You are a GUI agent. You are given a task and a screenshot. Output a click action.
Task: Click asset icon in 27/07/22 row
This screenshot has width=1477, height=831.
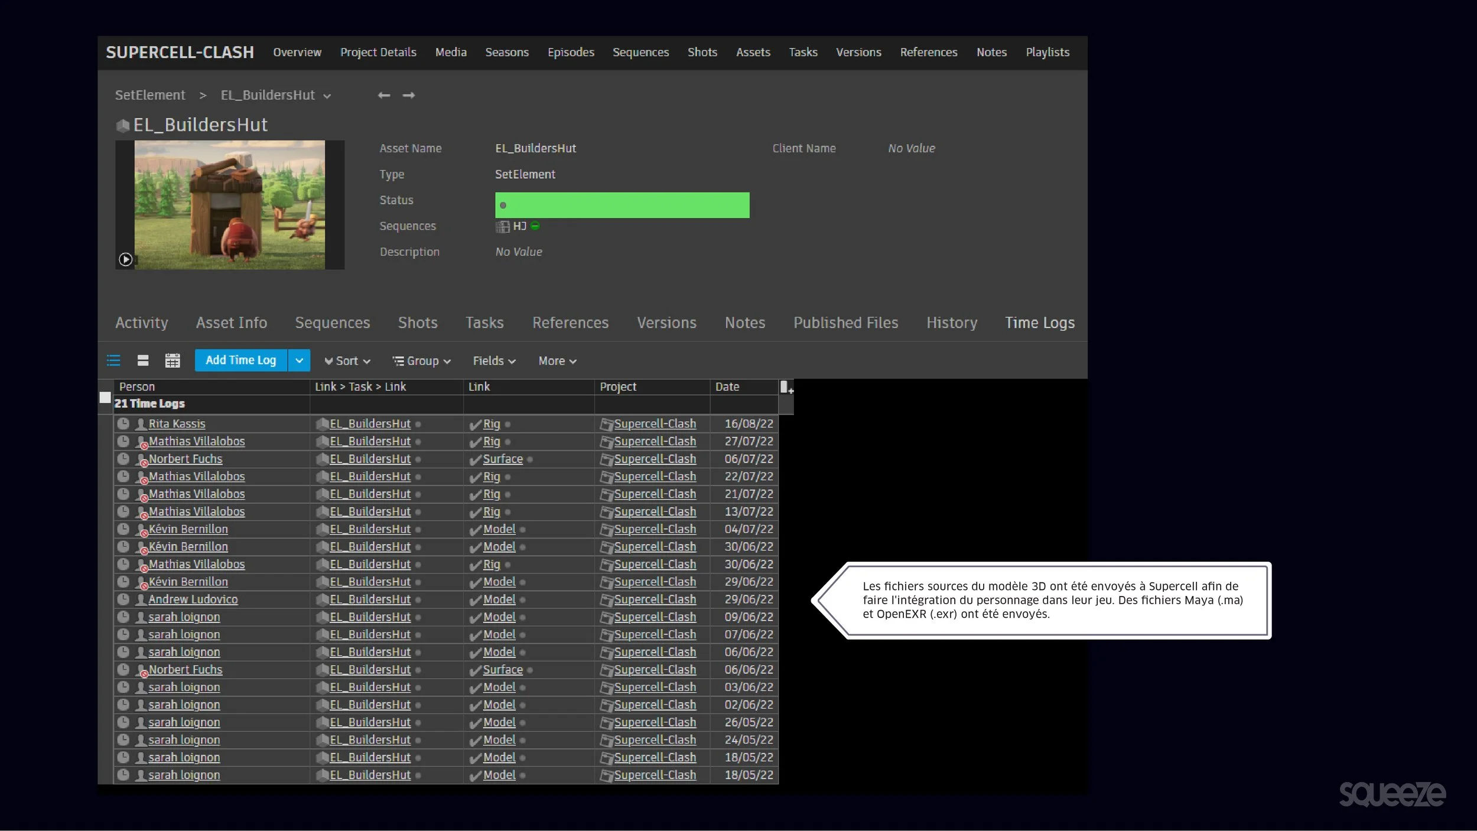[x=322, y=442]
